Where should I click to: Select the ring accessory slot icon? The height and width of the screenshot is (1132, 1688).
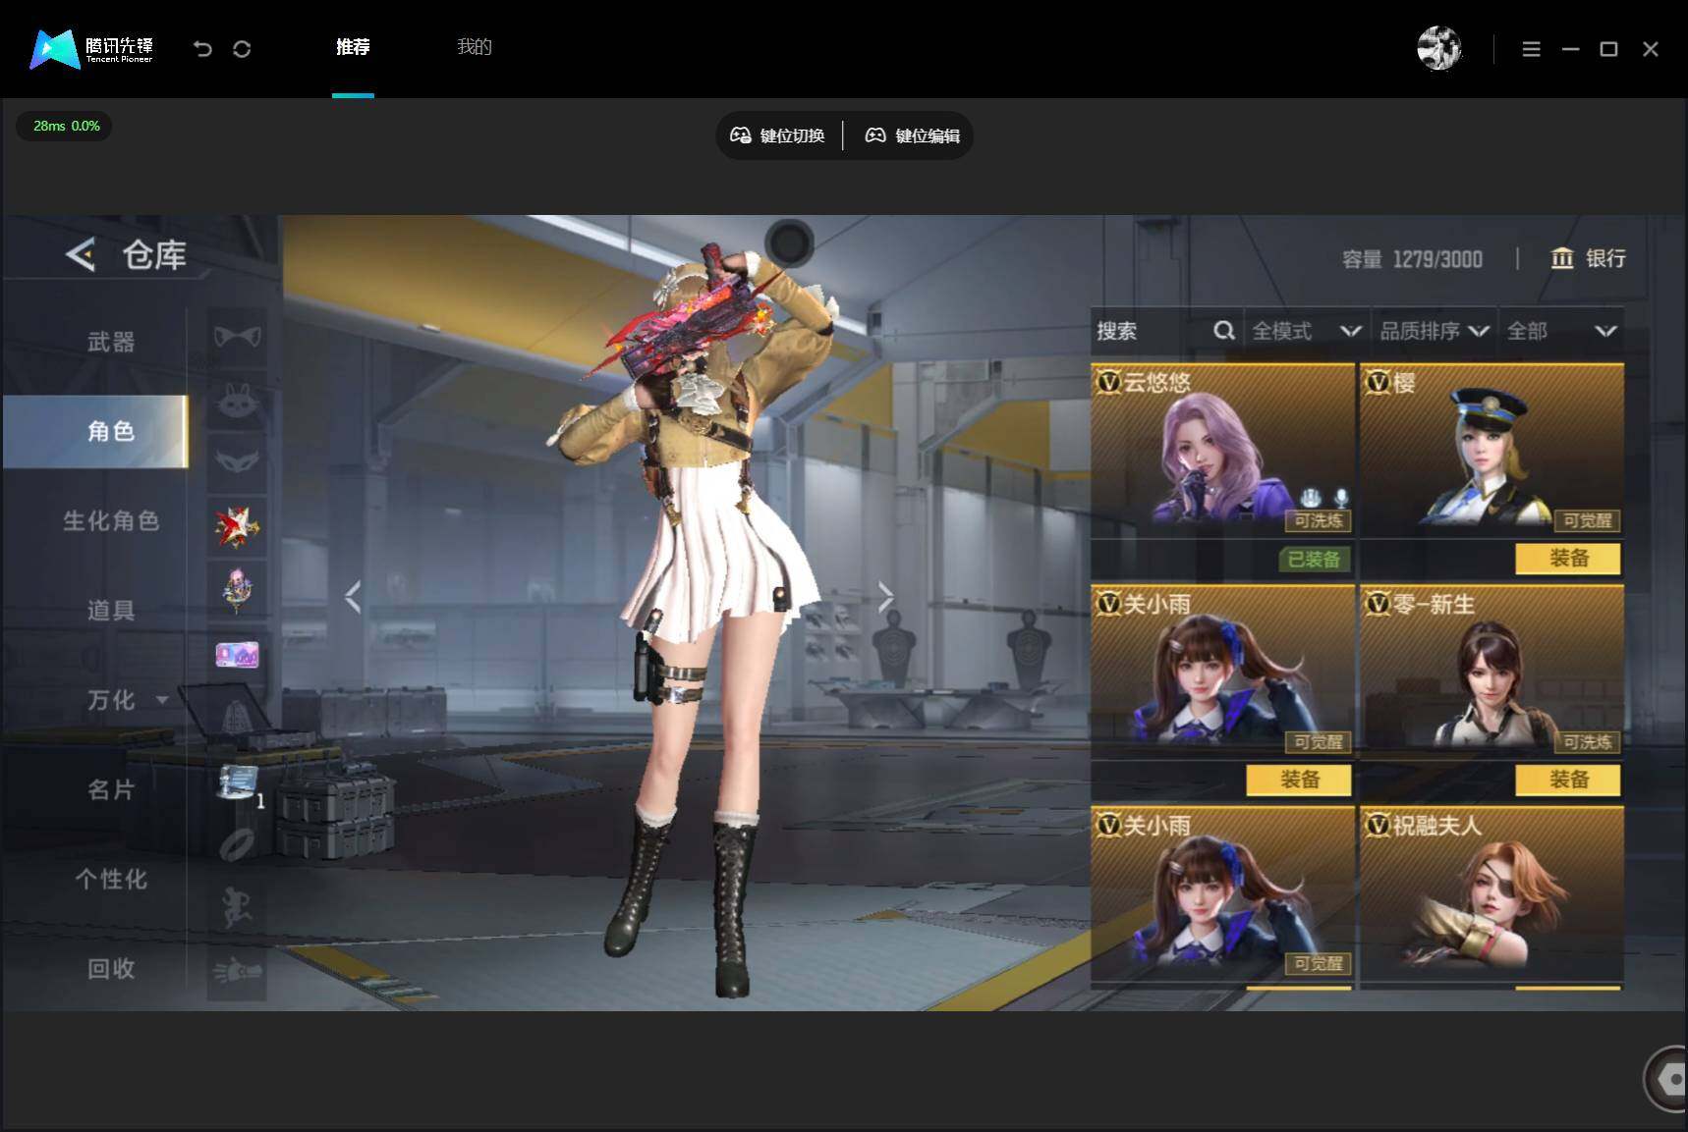tap(237, 845)
